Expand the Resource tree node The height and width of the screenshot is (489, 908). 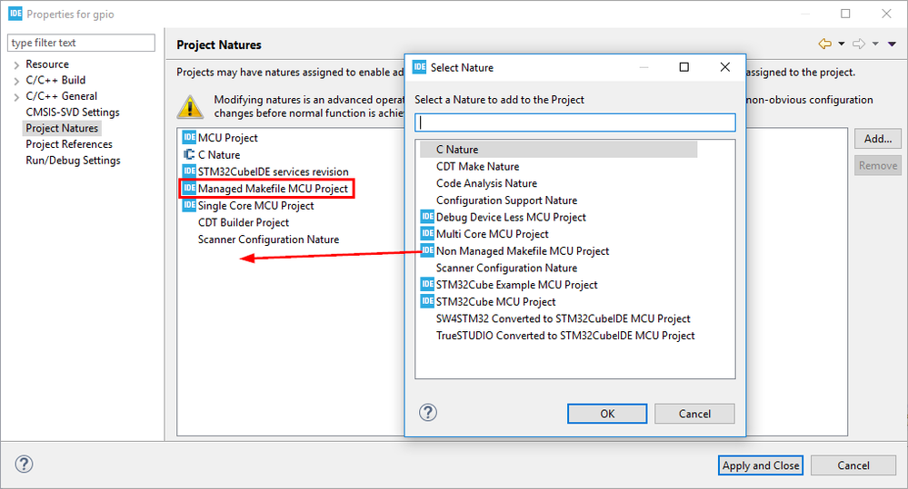tap(16, 64)
